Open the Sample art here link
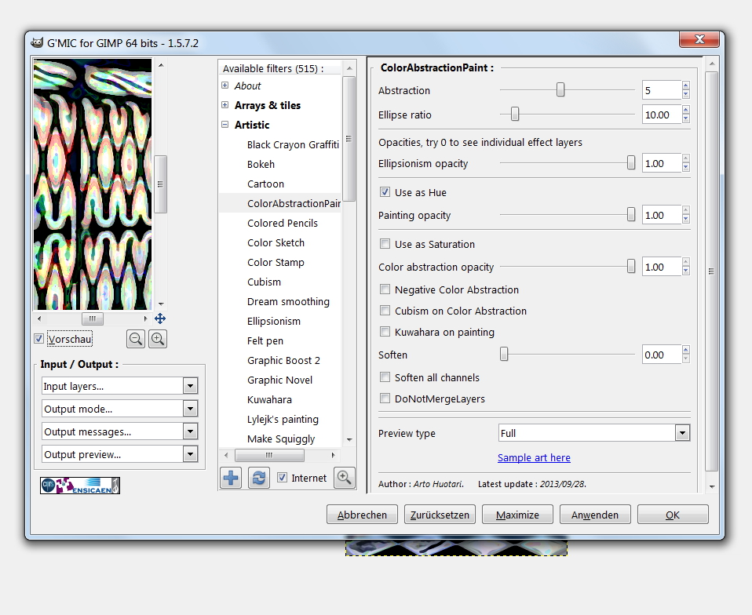Screen dimensions: 752x615 click(534, 458)
